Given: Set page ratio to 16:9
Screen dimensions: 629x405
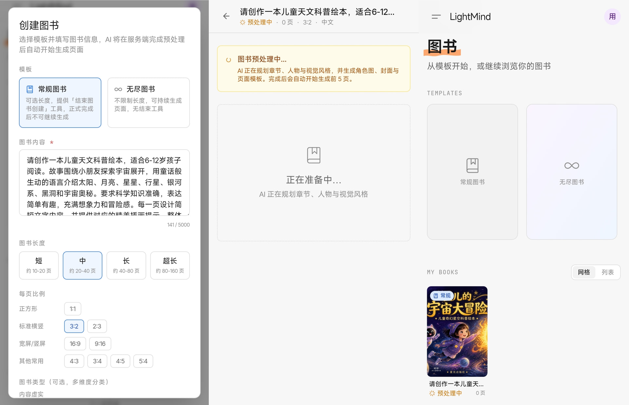Looking at the screenshot, I should tap(75, 343).
